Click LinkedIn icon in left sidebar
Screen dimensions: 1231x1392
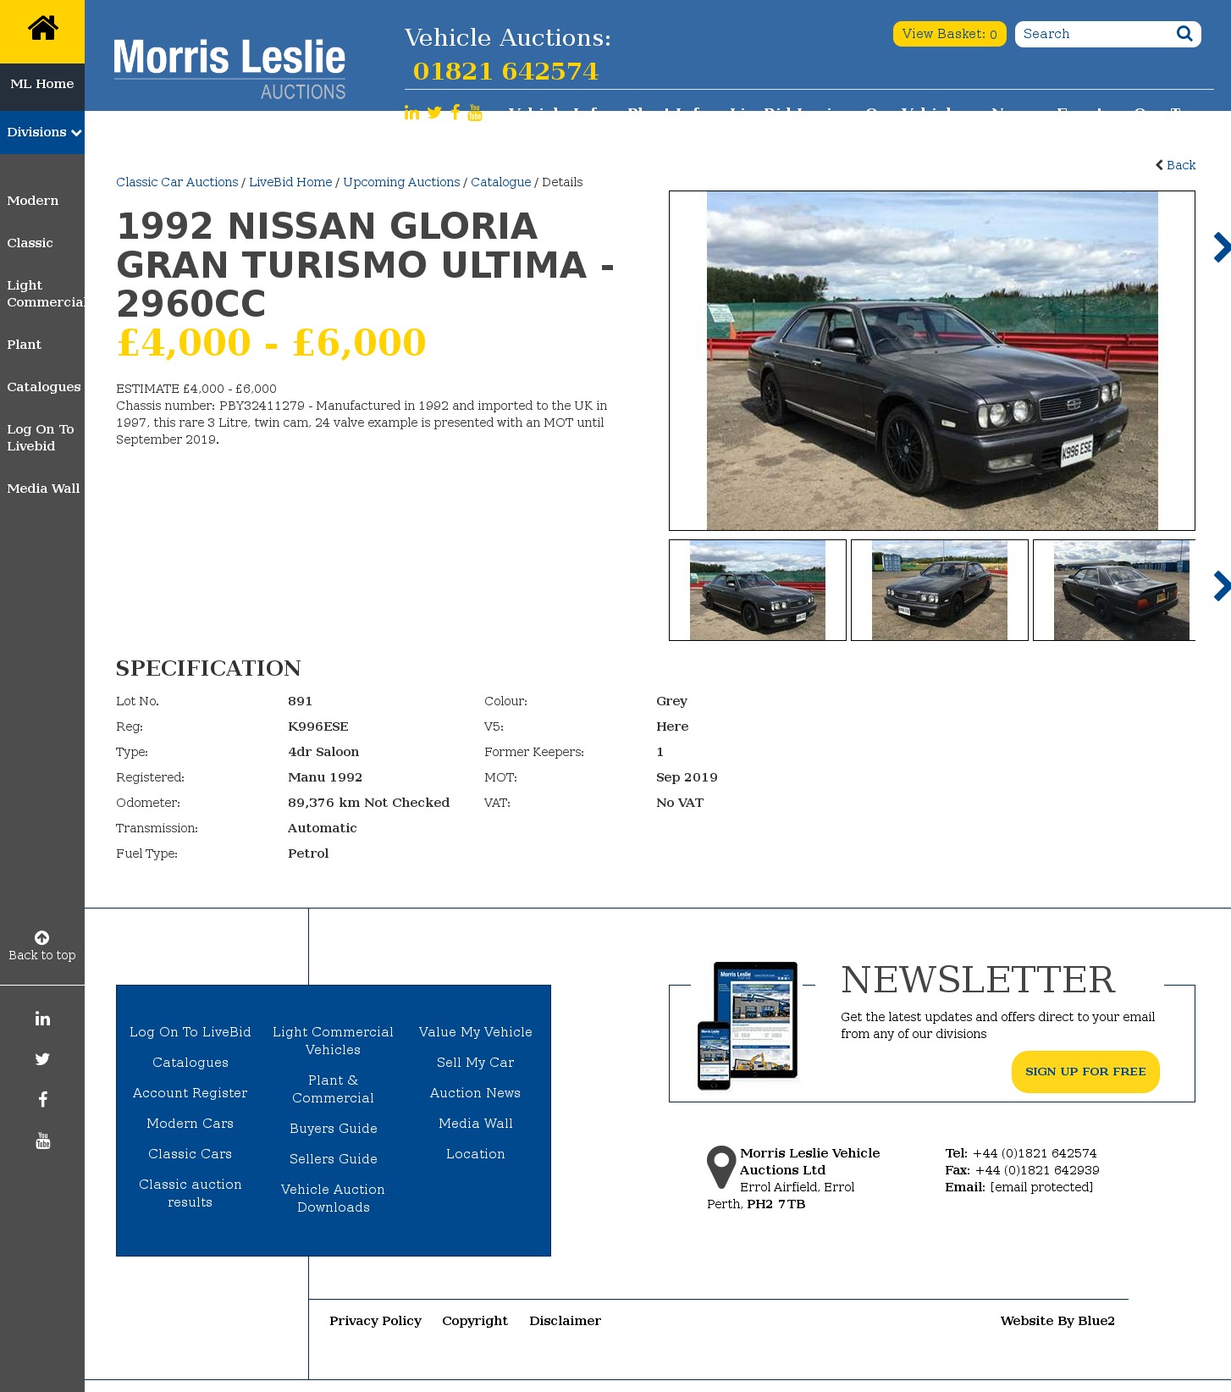(x=42, y=1019)
